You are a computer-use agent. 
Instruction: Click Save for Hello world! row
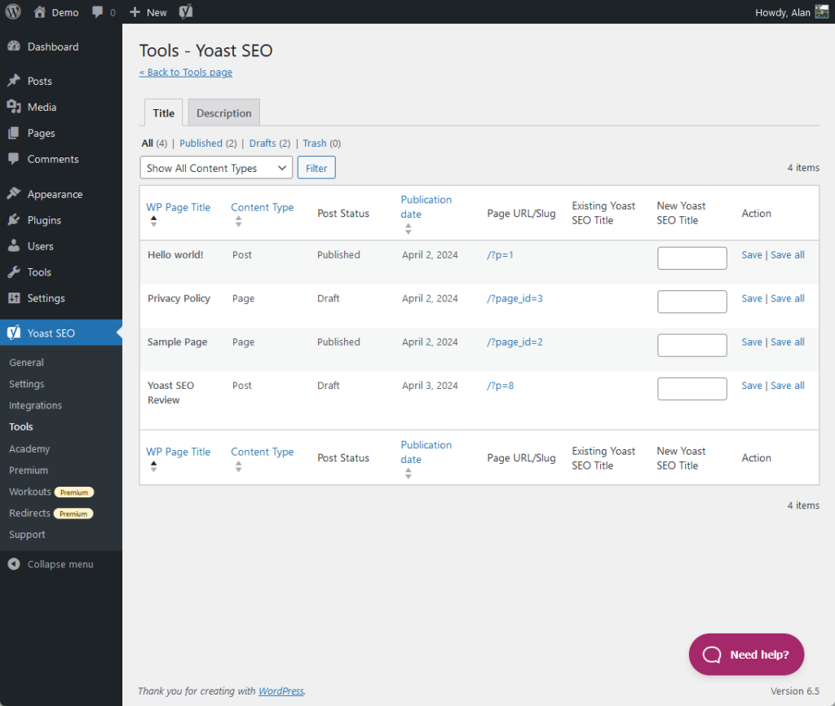752,254
